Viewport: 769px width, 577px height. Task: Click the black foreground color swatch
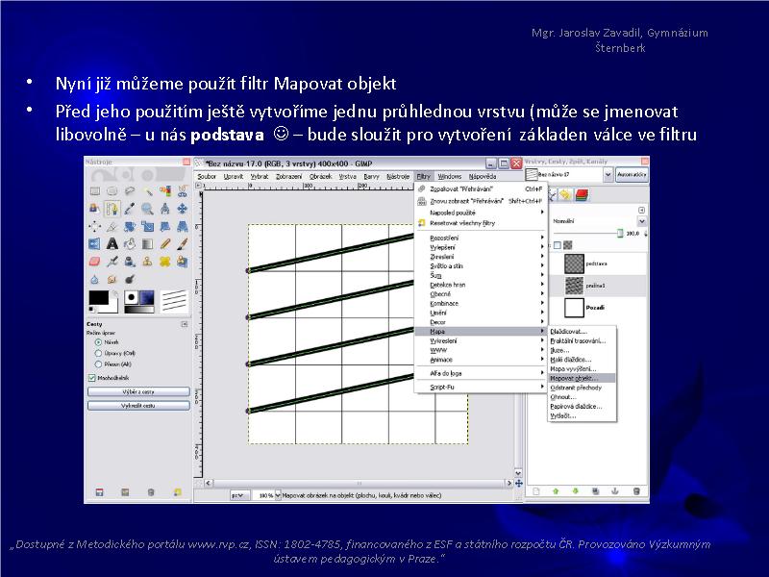(x=98, y=298)
